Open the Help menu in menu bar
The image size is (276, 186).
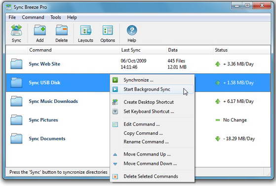pos(72,17)
